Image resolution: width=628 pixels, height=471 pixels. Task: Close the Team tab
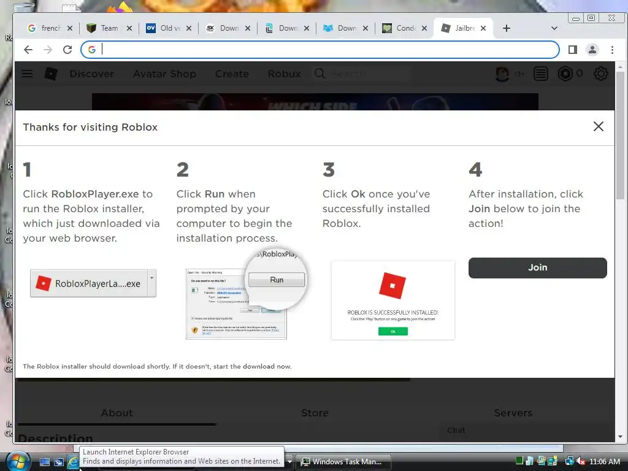129,28
